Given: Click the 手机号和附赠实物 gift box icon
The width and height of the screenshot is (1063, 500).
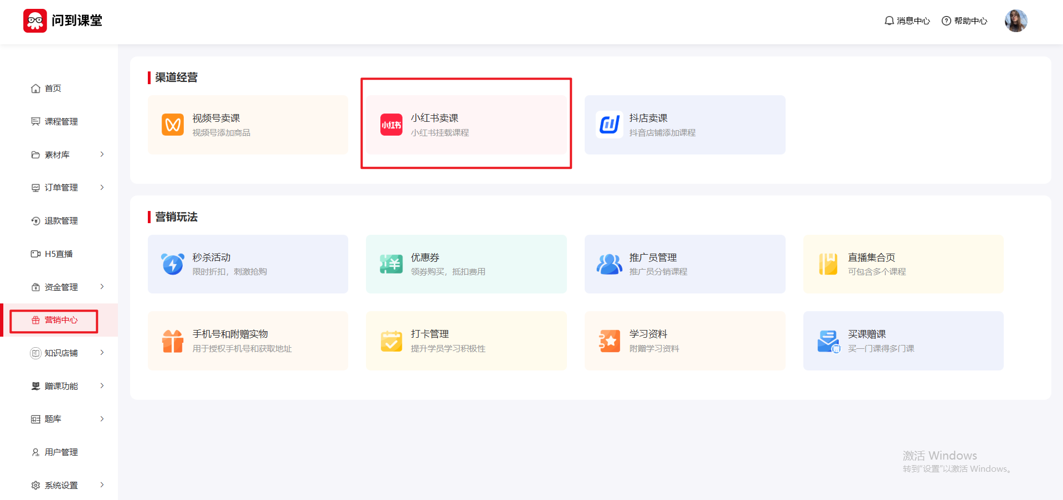Looking at the screenshot, I should (x=173, y=341).
